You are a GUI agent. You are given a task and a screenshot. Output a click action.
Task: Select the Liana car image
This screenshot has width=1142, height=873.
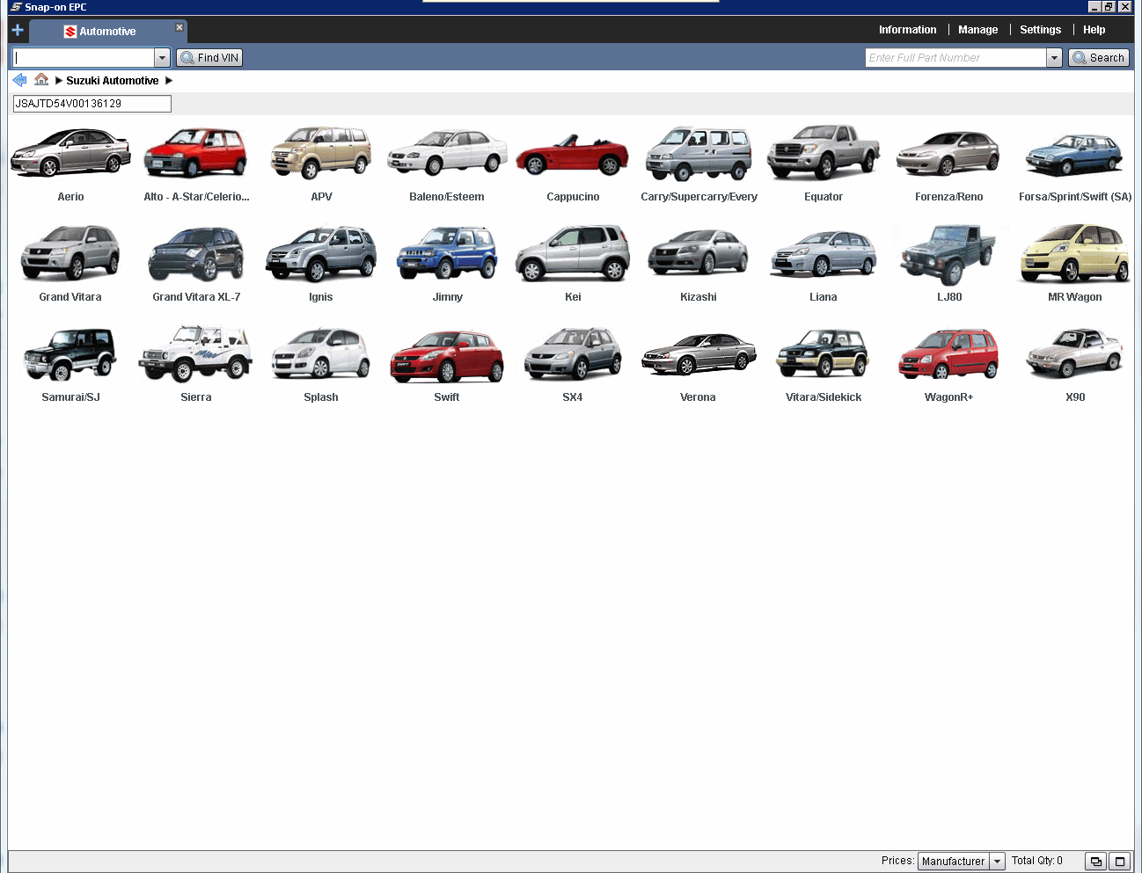point(824,253)
